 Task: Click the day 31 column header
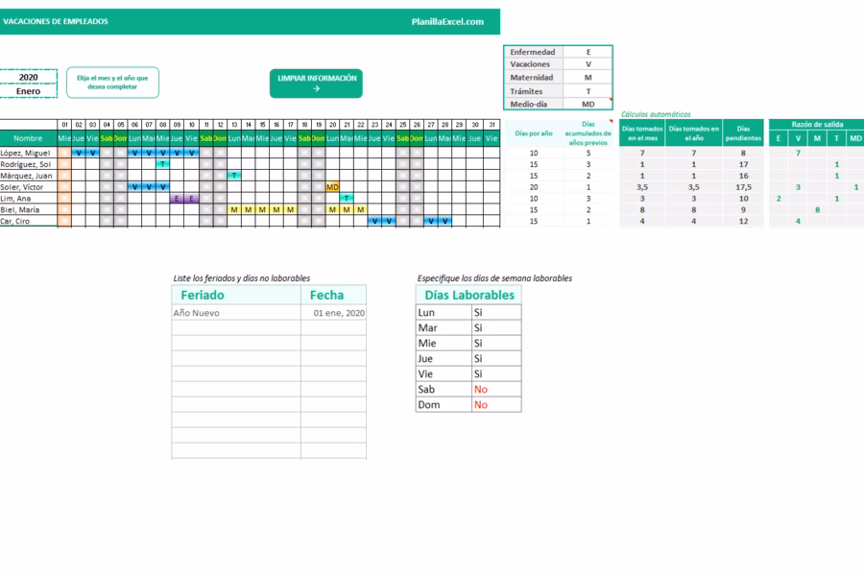pyautogui.click(x=492, y=125)
